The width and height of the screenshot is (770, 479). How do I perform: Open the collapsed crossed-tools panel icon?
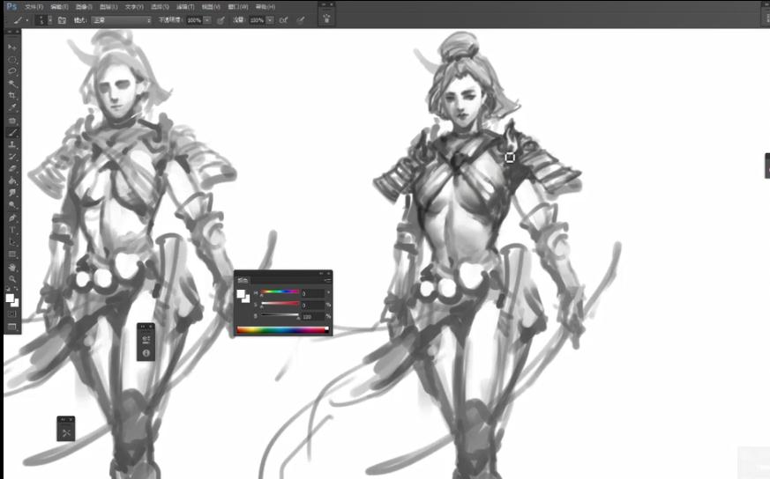(66, 433)
